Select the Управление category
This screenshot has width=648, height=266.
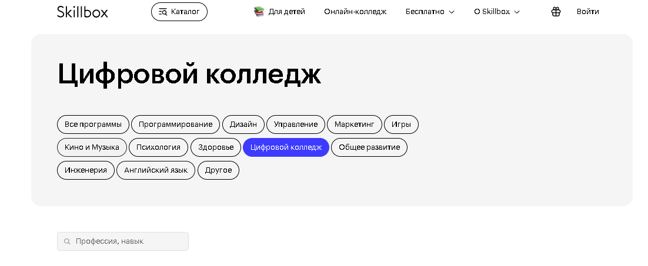(x=296, y=124)
